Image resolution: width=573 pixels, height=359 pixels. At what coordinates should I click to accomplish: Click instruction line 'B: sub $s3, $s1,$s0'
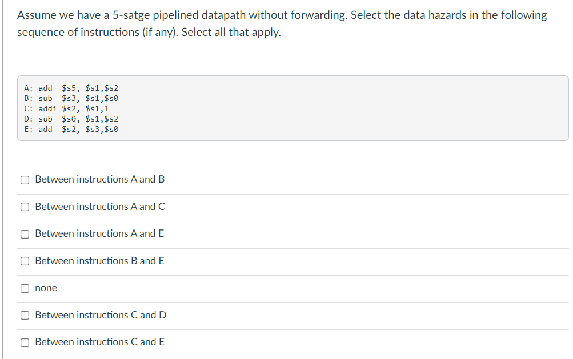tap(71, 98)
